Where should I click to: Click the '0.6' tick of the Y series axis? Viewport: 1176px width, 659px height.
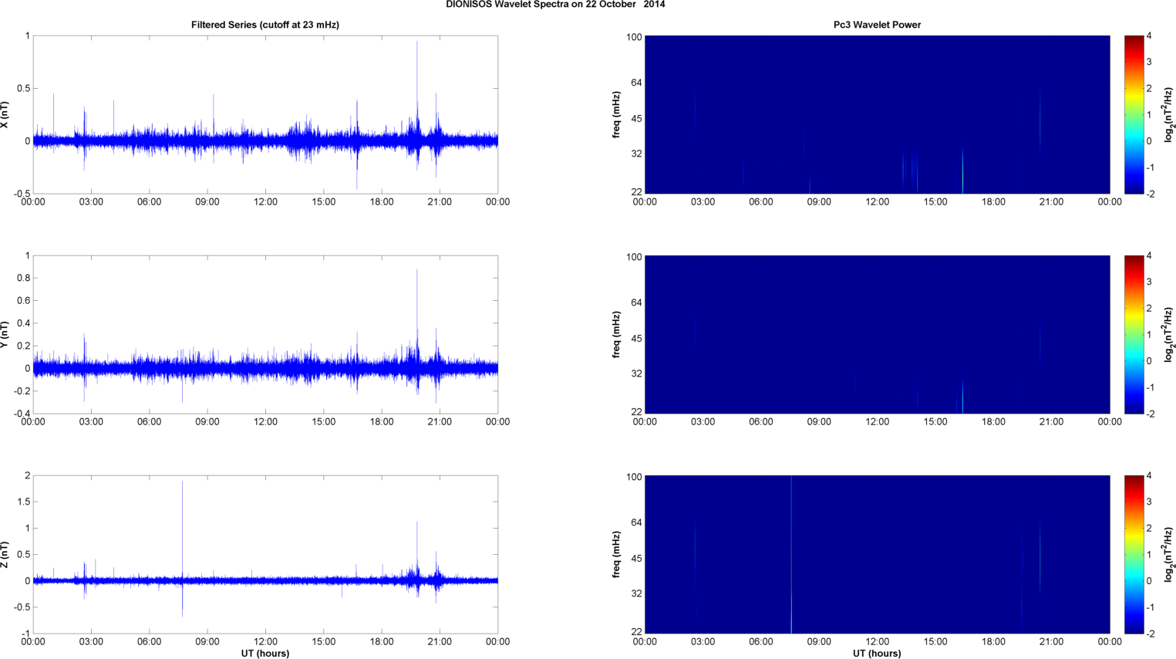tap(23, 300)
